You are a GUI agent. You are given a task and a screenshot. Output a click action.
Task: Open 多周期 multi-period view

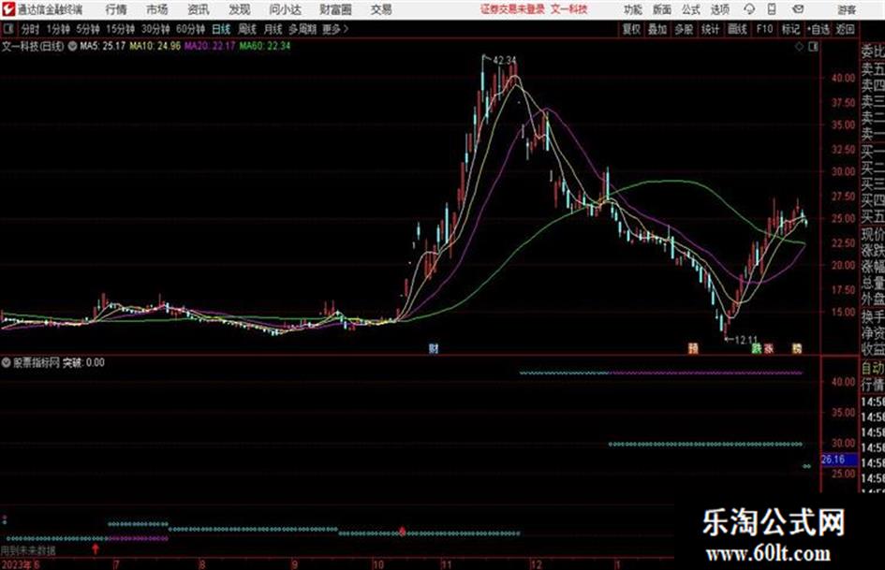(302, 29)
